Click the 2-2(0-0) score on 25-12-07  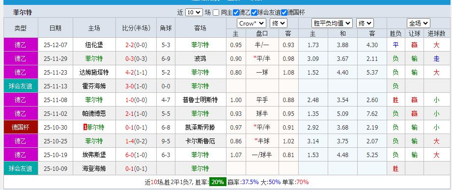click(x=136, y=45)
